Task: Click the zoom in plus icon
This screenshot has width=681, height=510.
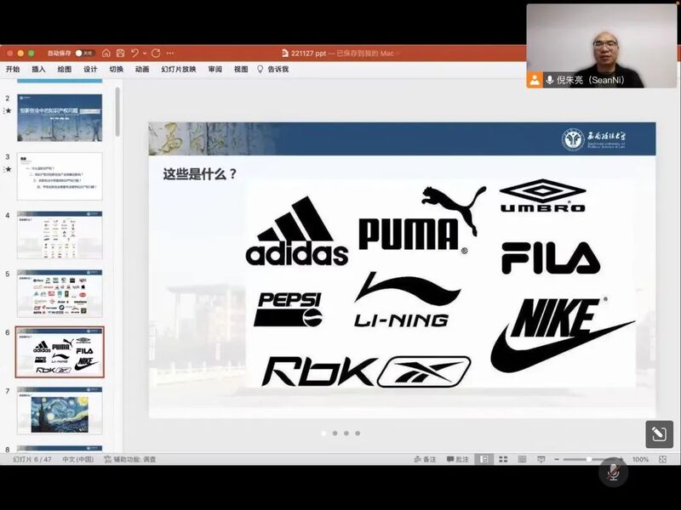Action: (621, 459)
